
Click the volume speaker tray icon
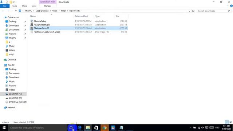tap(202, 128)
